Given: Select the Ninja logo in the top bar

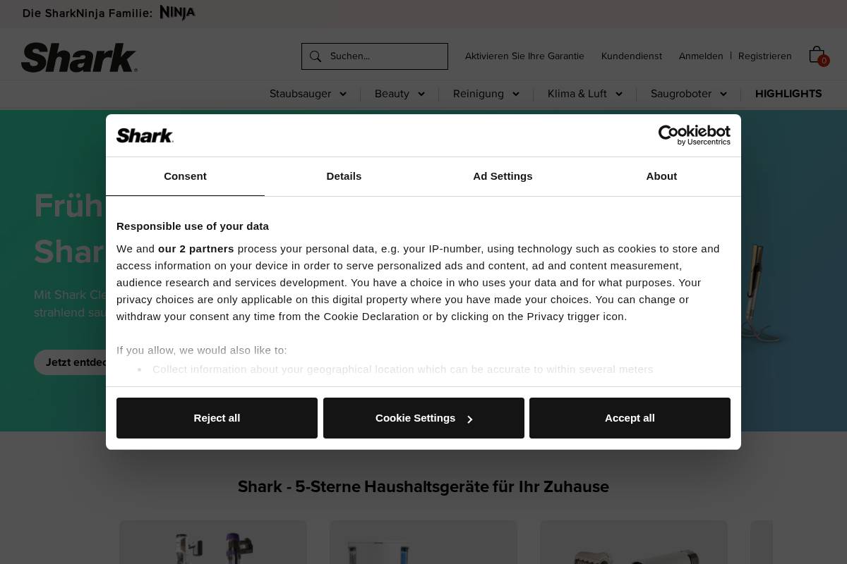Looking at the screenshot, I should point(177,13).
